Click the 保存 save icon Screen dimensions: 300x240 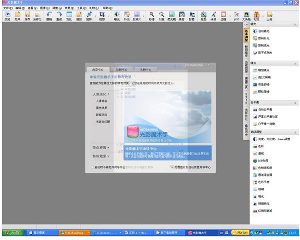tap(27, 16)
